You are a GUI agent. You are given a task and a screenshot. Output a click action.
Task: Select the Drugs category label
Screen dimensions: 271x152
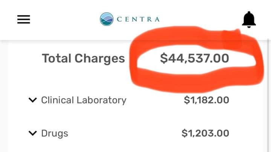coord(55,133)
